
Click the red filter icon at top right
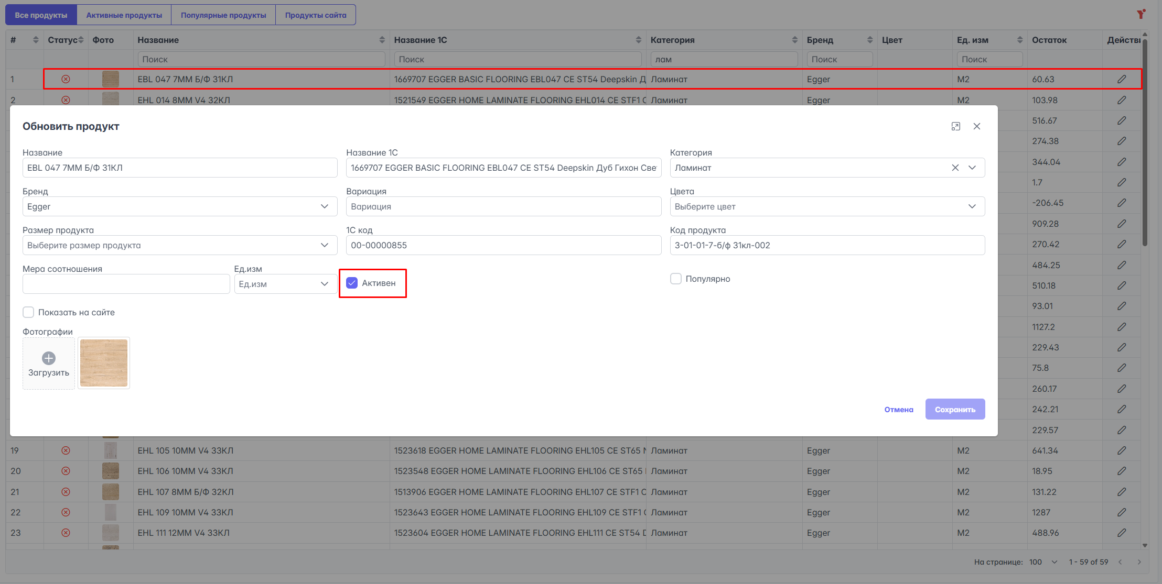pyautogui.click(x=1141, y=14)
